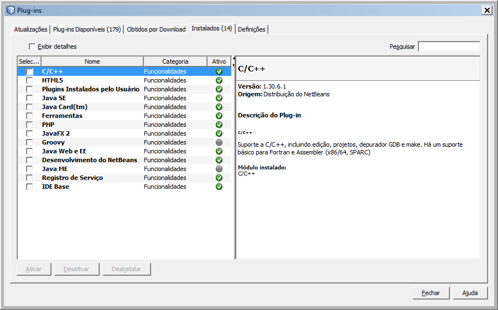This screenshot has height=310, width=498.
Task: Select the Java ME plugin name
Action: click(55, 169)
